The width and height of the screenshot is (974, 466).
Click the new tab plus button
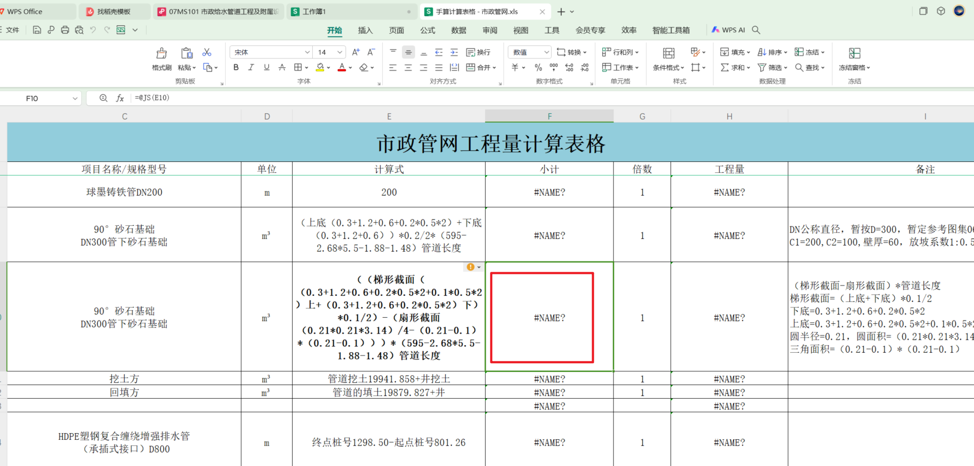[x=561, y=11]
